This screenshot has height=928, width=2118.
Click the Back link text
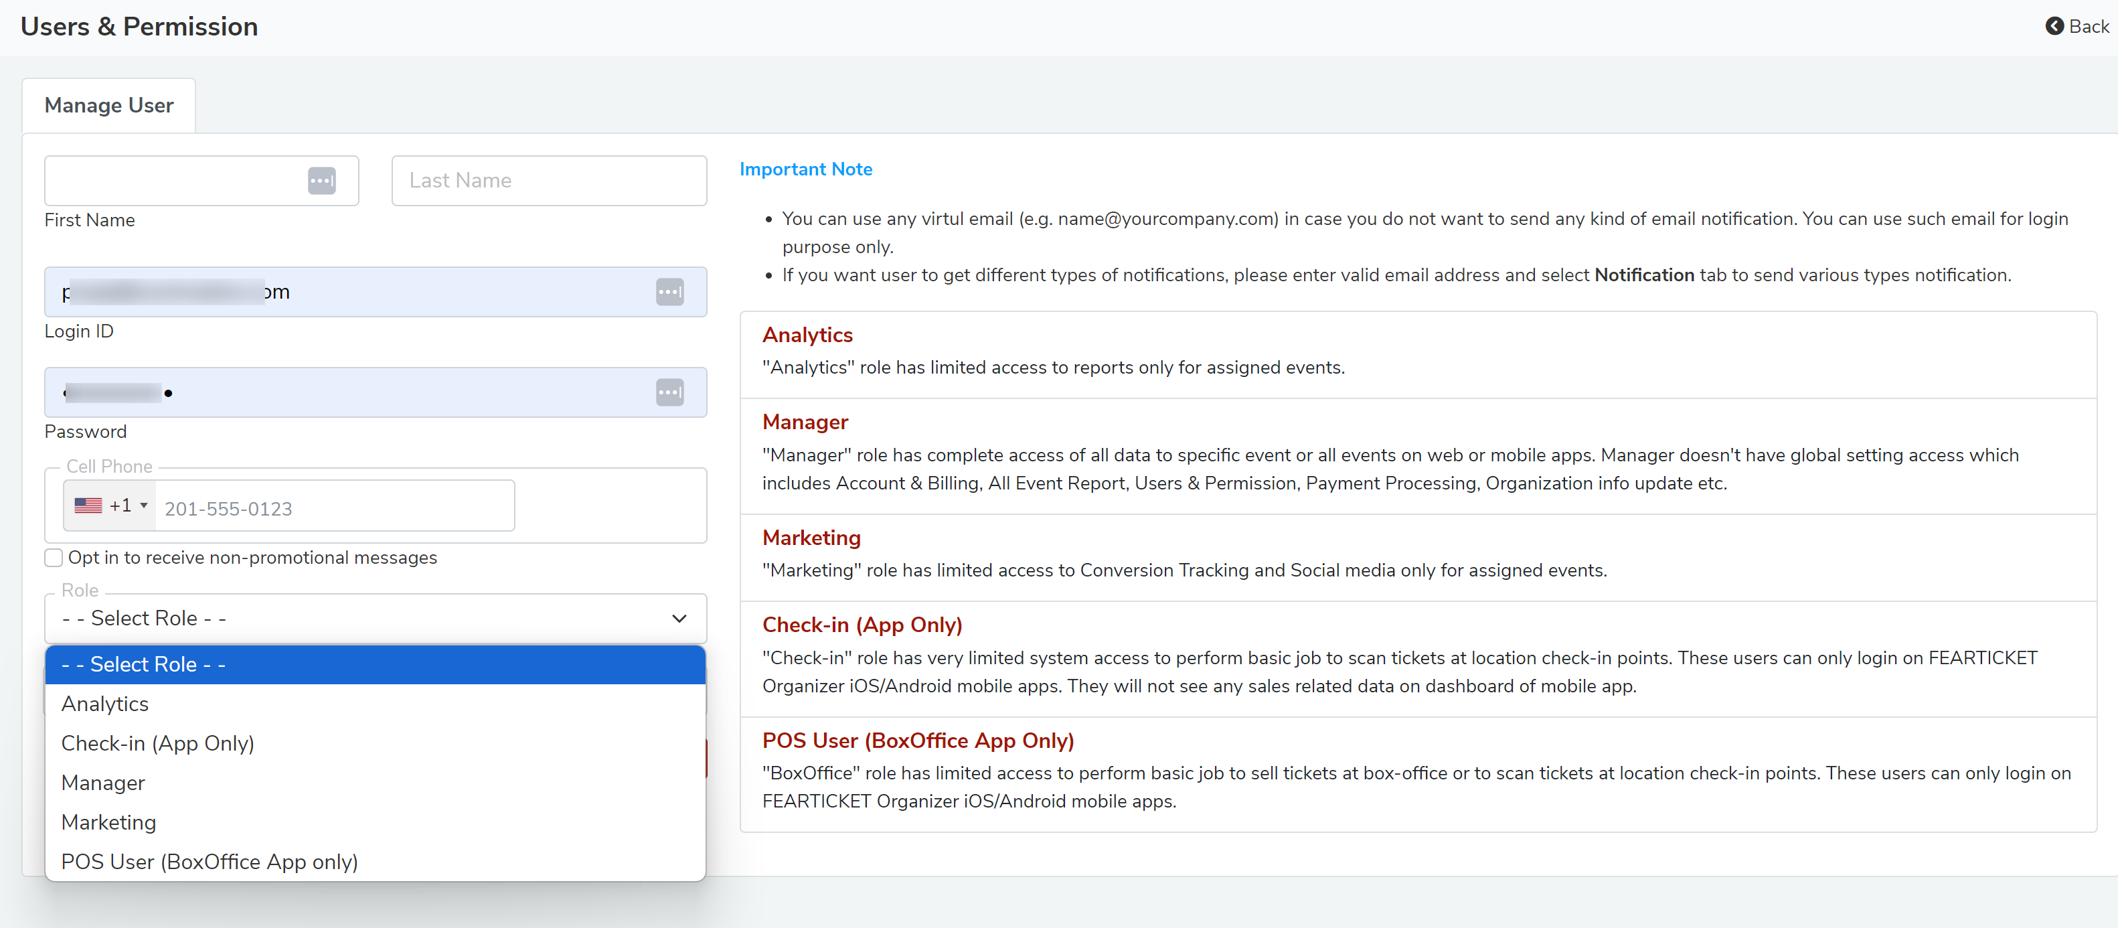click(2089, 26)
